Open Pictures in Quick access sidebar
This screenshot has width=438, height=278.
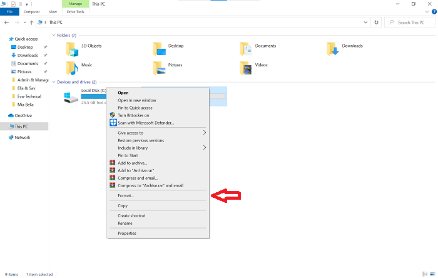pyautogui.click(x=24, y=72)
